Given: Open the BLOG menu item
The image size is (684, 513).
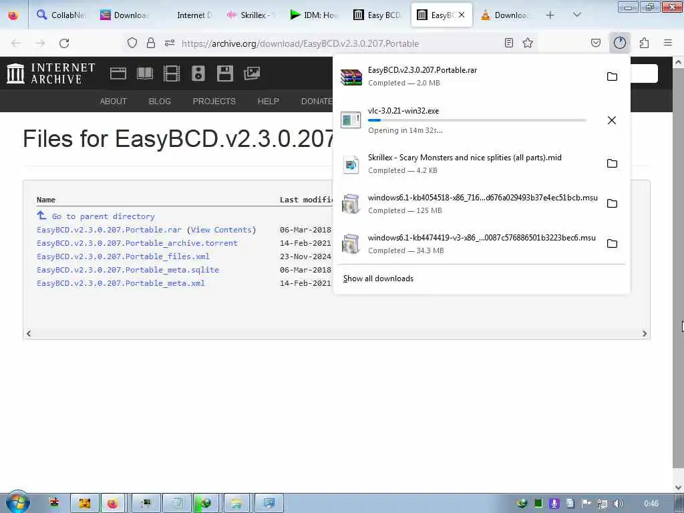Looking at the screenshot, I should click(160, 102).
